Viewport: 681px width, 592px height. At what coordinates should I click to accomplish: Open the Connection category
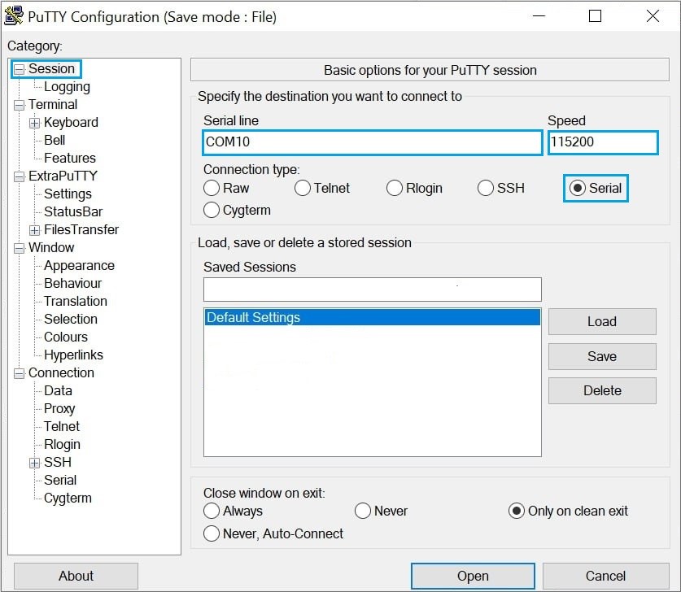tap(61, 372)
